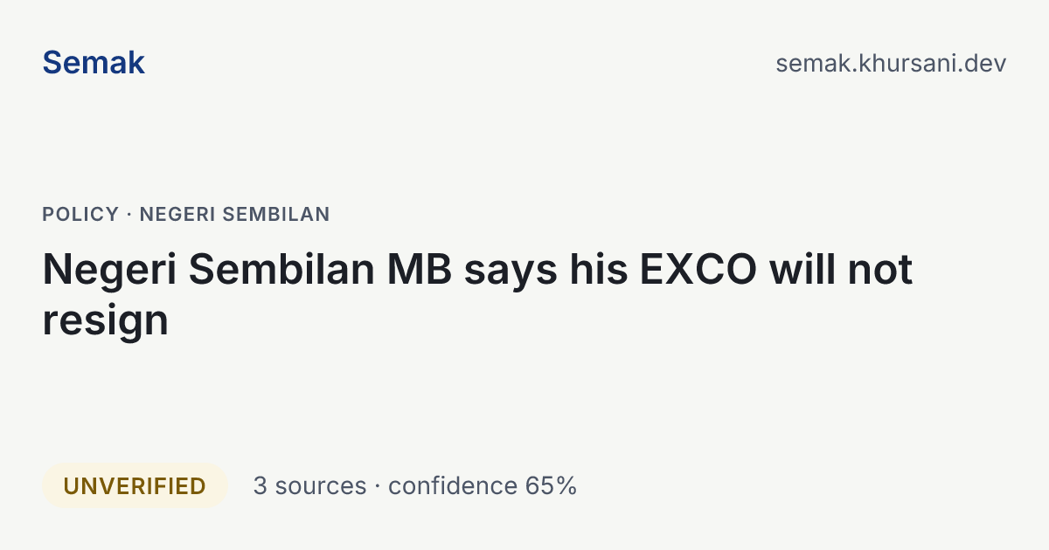The height and width of the screenshot is (550, 1049).
Task: Click "Negeri Sembilan" at start of headline
Action: tap(209, 269)
